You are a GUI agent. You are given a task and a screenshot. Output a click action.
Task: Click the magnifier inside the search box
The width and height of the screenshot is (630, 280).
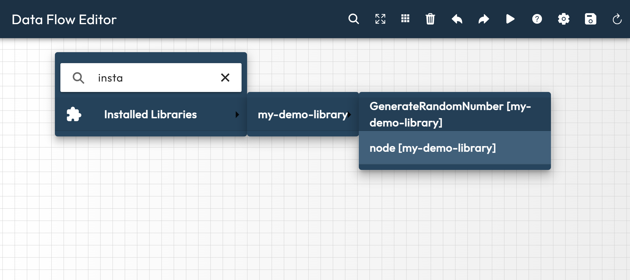(79, 78)
